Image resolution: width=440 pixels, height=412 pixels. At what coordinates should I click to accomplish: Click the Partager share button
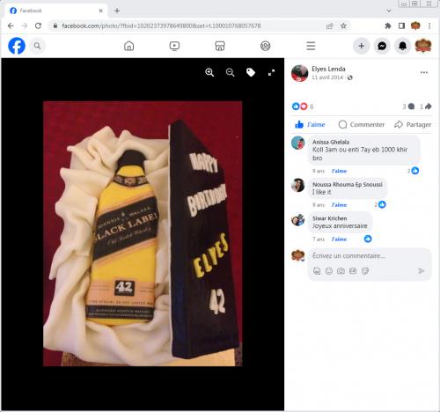[413, 125]
